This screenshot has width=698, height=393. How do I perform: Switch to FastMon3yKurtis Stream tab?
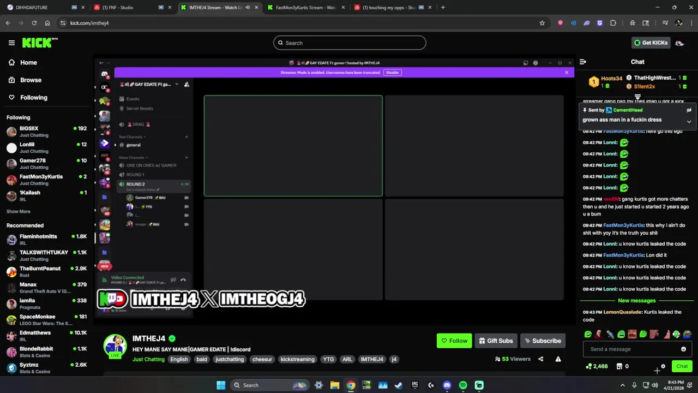305,8
